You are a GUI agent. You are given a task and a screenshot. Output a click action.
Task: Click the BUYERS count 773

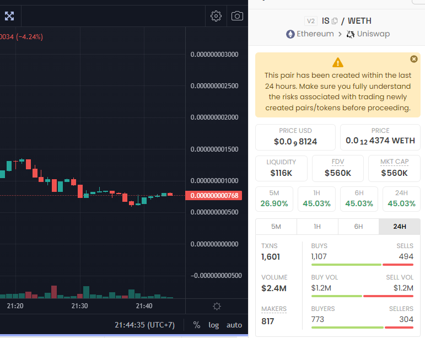(318, 320)
